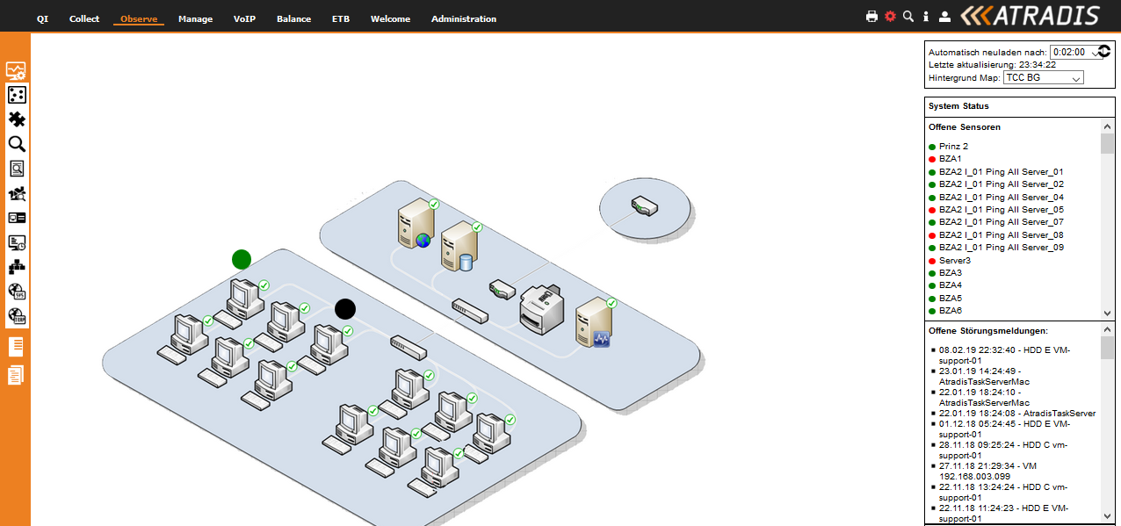Click the monitor with clock sidebar icon
Screen dimensions: 1121x526
[16, 241]
